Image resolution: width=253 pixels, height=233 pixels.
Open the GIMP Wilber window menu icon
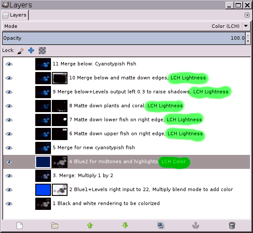coord(5,5)
